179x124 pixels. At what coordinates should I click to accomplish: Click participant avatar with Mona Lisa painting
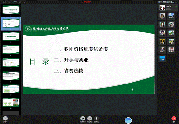(162, 41)
